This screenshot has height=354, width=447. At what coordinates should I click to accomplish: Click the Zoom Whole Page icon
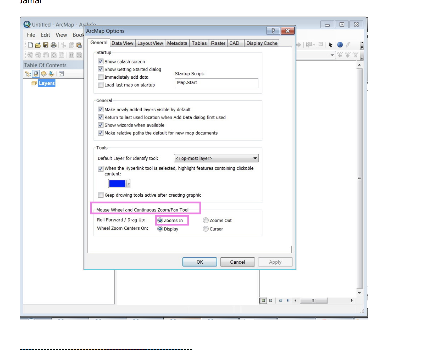pos(54,55)
